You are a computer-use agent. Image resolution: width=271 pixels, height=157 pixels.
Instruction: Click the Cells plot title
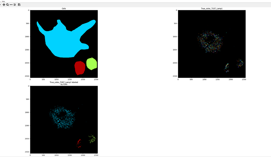64,8
